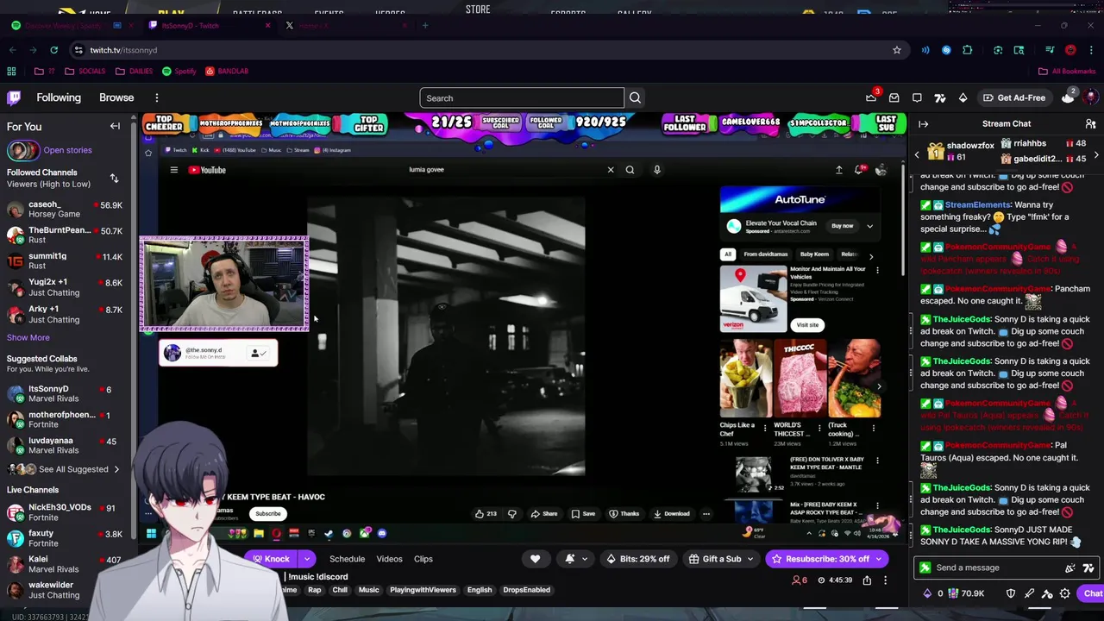Open the whispers chat bubble icon
This screenshot has width=1104, height=621.
[917, 97]
